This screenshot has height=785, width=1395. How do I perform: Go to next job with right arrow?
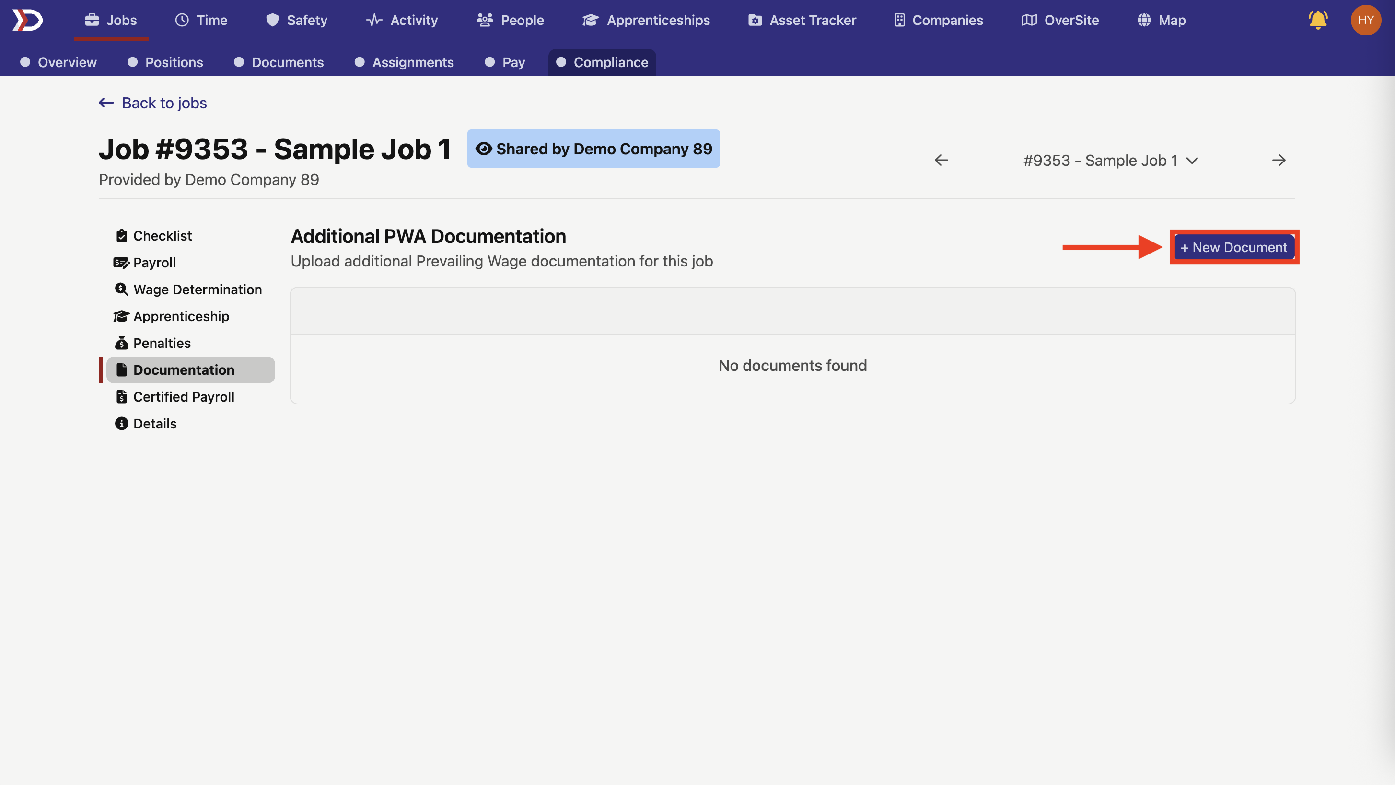click(x=1279, y=160)
